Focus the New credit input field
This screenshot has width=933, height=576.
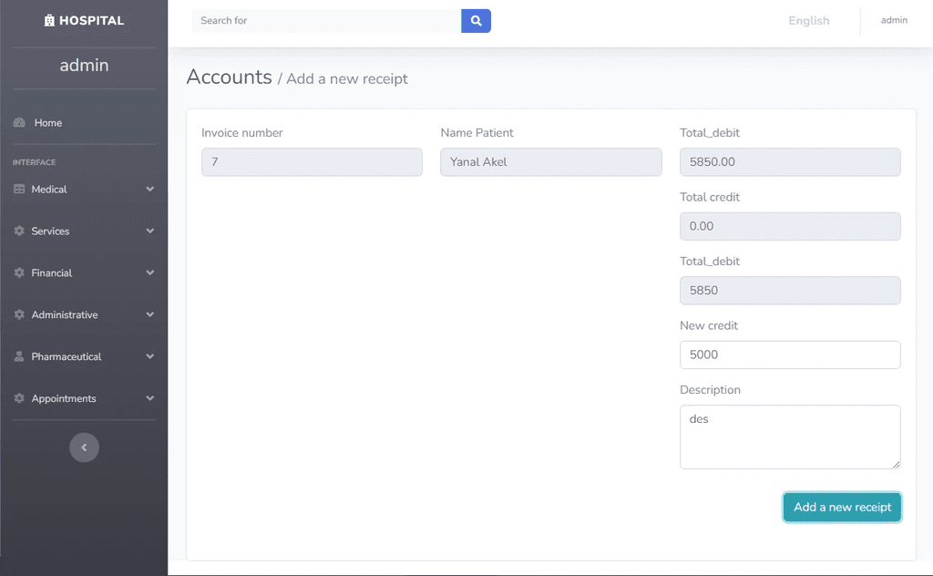click(x=790, y=355)
